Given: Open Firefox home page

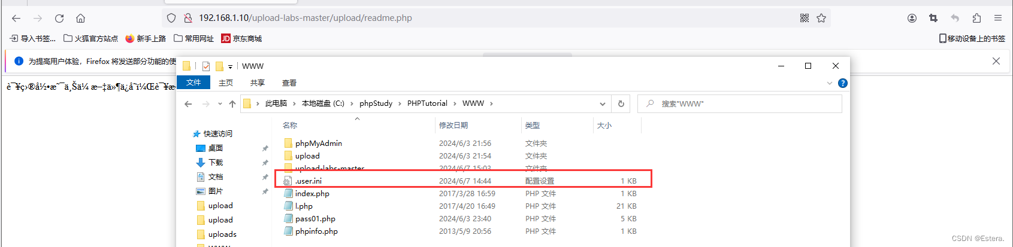Looking at the screenshot, I should tap(81, 18).
